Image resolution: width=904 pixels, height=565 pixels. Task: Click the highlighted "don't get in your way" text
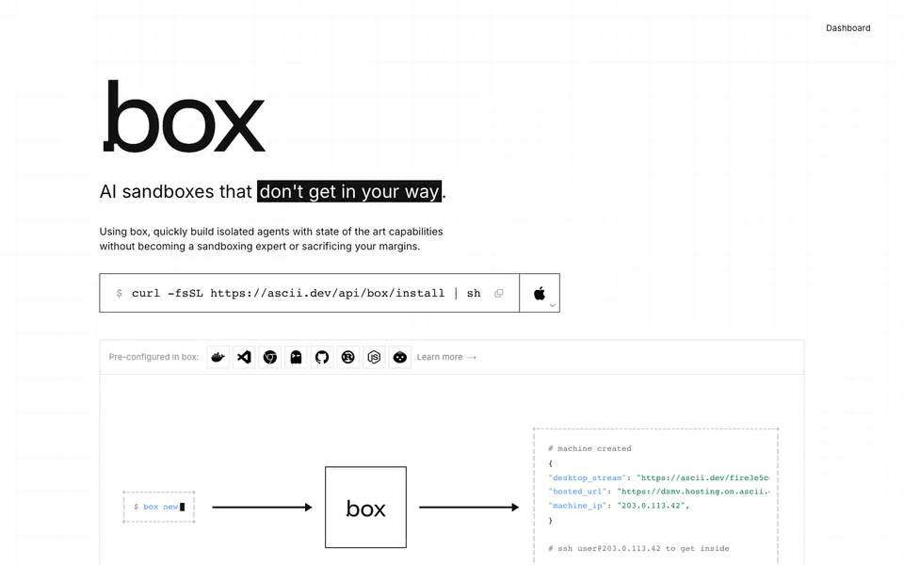[349, 191]
